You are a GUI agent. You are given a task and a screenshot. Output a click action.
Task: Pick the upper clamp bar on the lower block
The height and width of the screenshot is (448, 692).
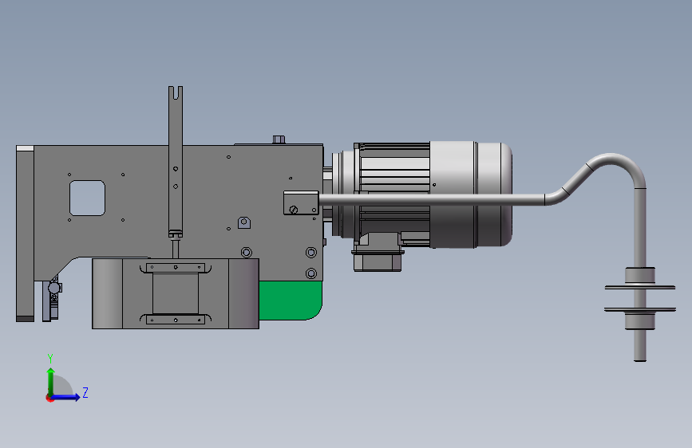[x=176, y=268]
